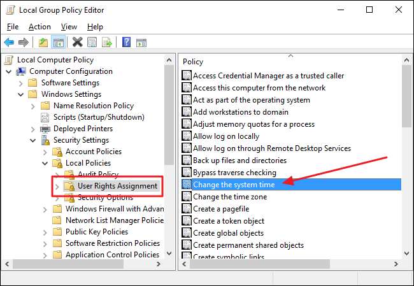Expand the Software Settings node

[21, 83]
